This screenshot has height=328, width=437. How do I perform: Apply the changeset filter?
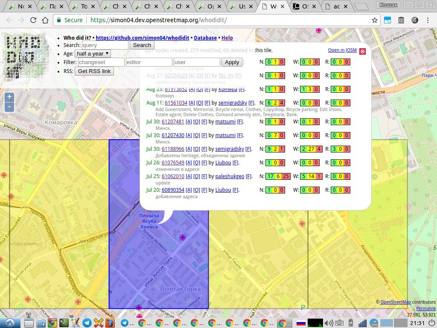tap(232, 62)
